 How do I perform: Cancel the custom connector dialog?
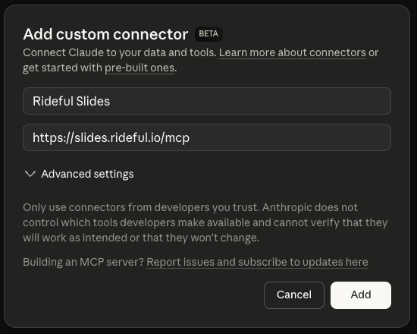[294, 295]
